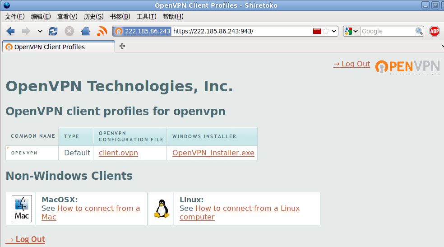The height and width of the screenshot is (247, 444).
Task: Click the MacOSX: label text
Action: (x=60, y=200)
